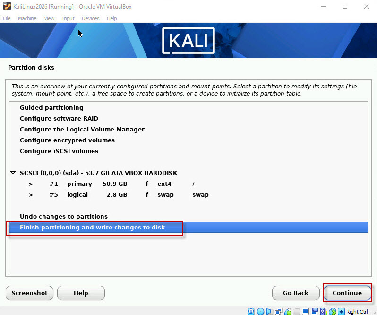Screen dimensions: 377x315
Task: Open the Input menu
Action: 69,18
